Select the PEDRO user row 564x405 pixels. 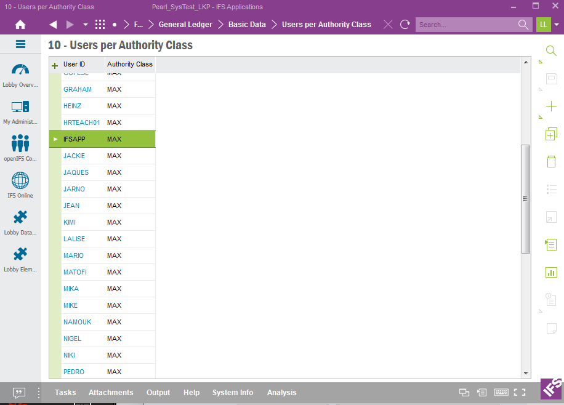102,372
